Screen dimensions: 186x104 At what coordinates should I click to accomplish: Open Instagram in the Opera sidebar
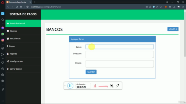tap(3, 40)
